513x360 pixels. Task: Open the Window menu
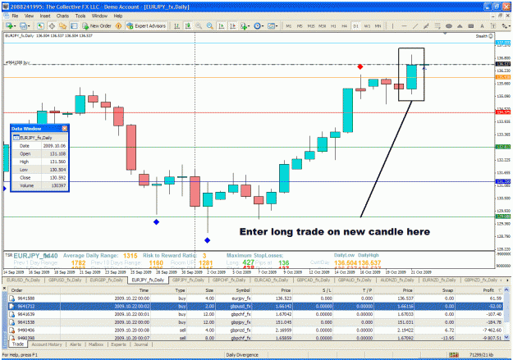[99, 16]
